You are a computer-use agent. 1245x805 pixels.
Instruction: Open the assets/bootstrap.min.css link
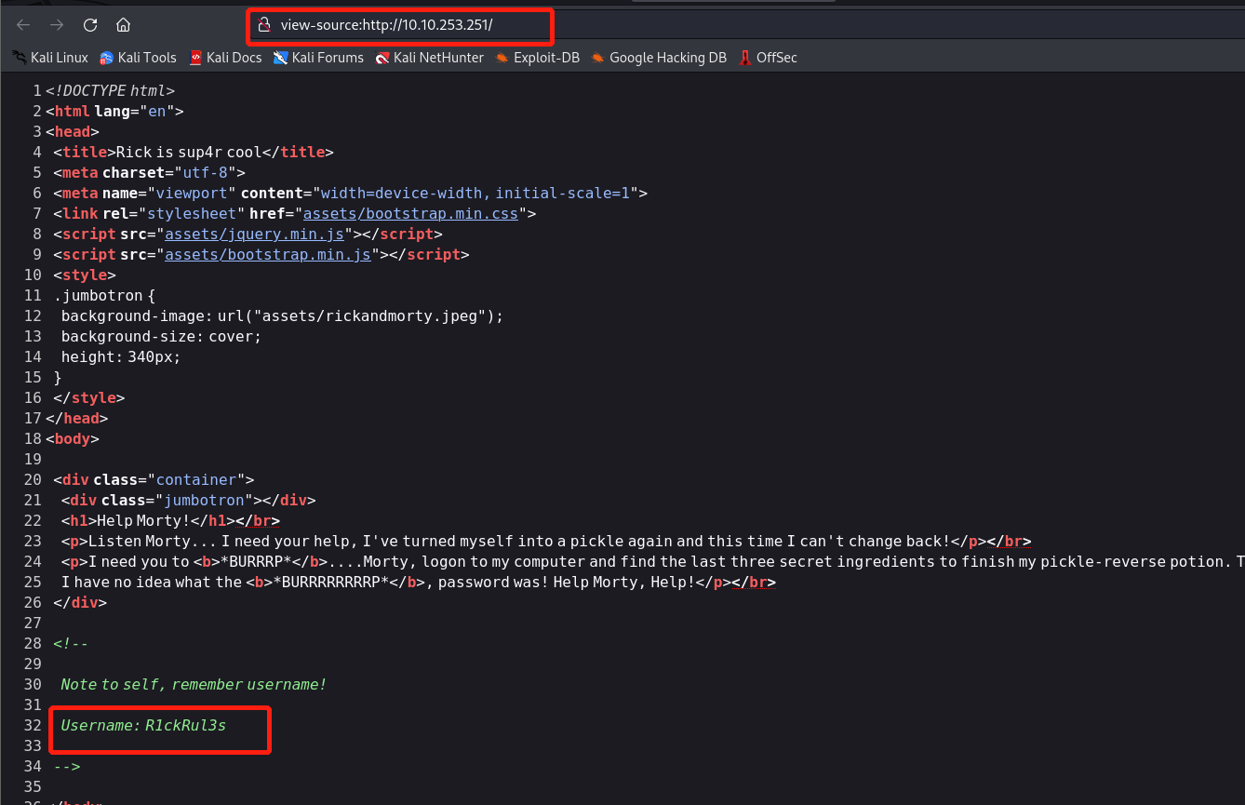point(410,213)
